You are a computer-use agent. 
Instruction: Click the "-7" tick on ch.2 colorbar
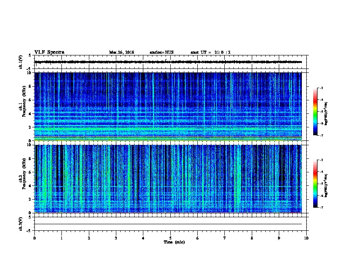coord(321,207)
